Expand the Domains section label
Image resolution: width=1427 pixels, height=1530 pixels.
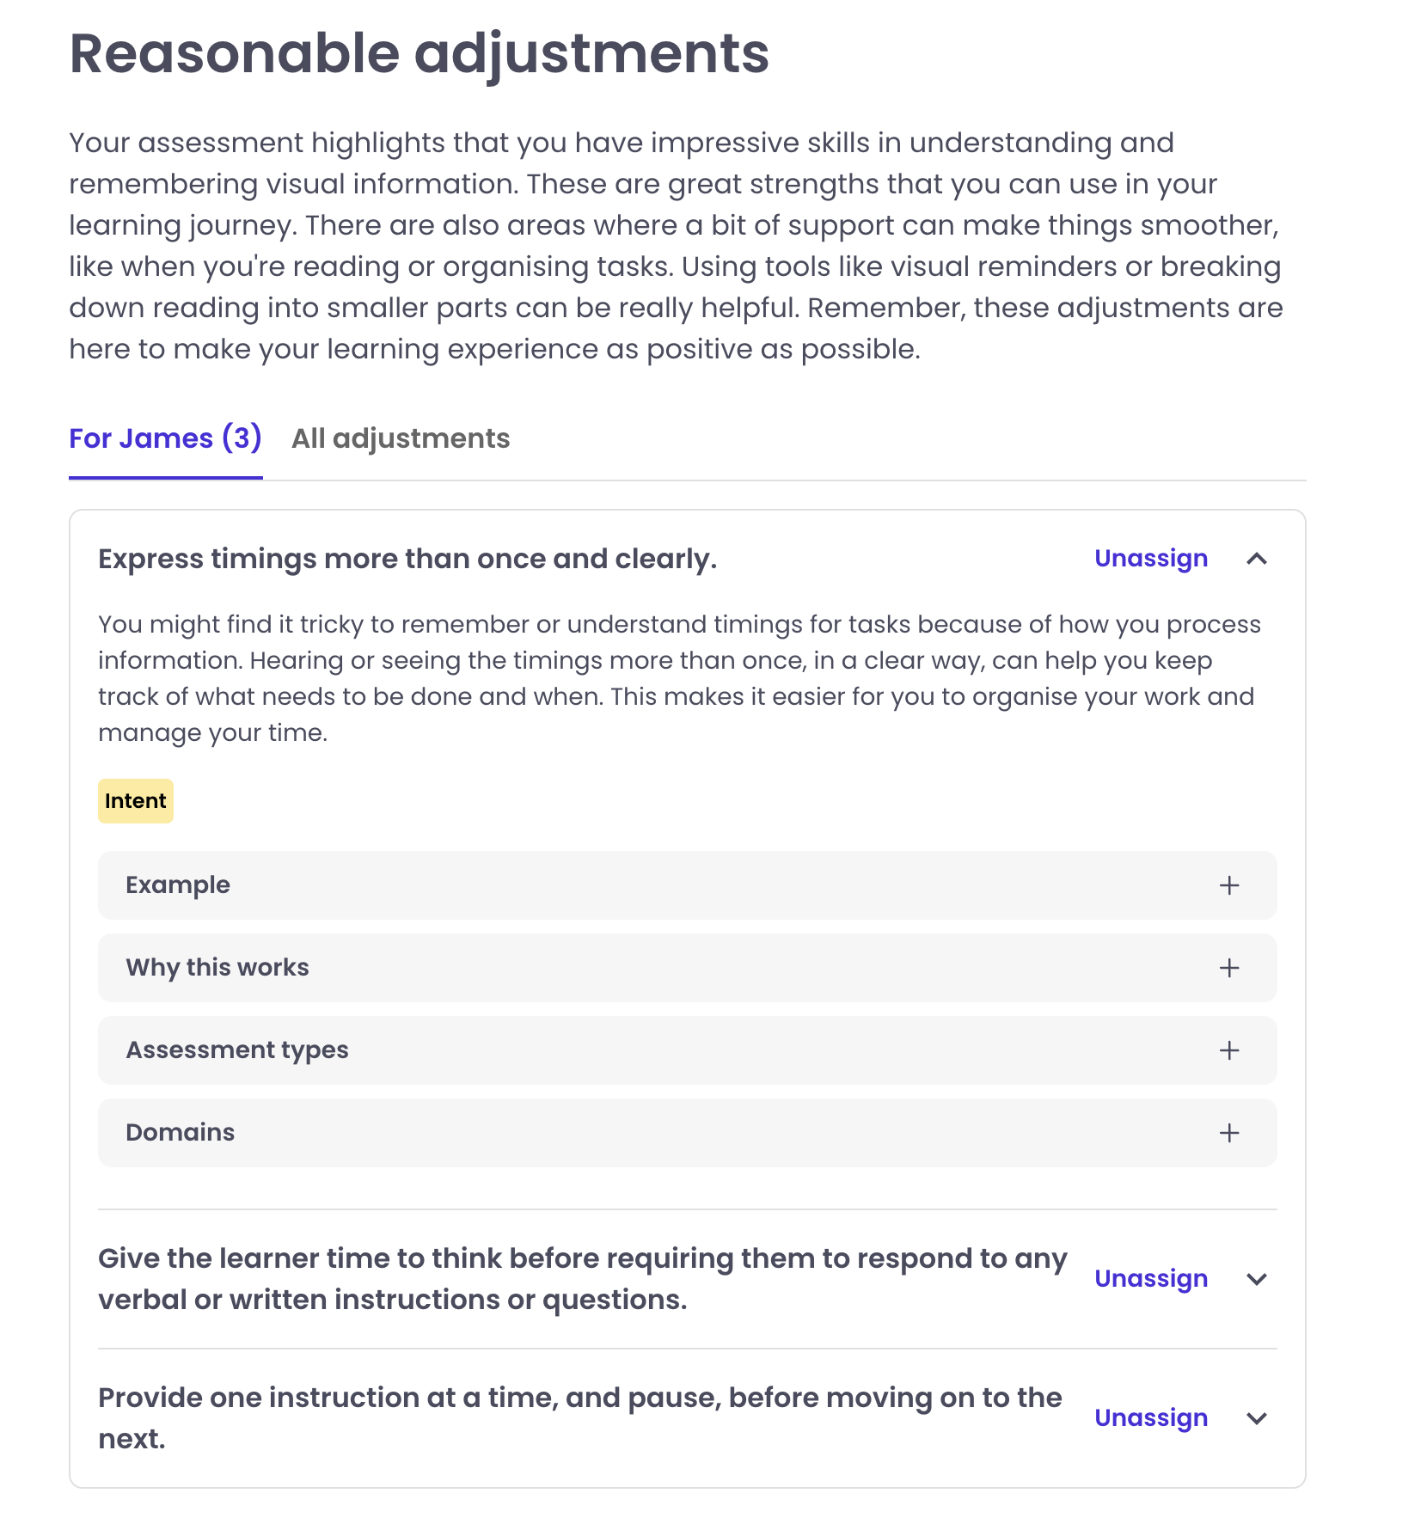[x=181, y=1133]
